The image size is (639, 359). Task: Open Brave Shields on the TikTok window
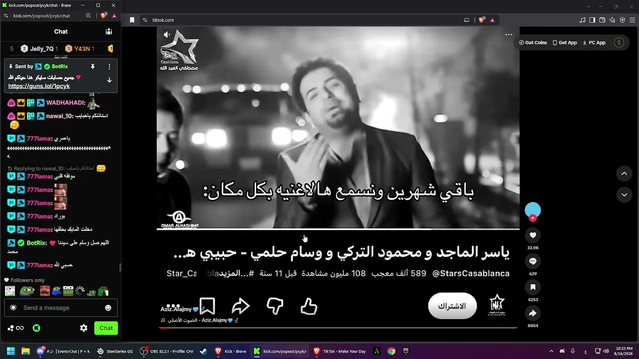pos(481,20)
